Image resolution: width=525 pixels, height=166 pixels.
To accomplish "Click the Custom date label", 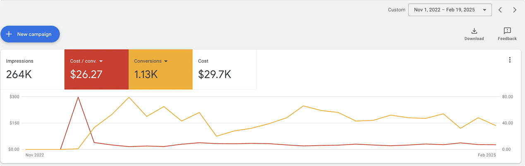I will [x=396, y=10].
